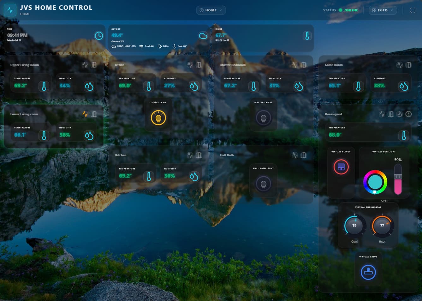The width and height of the screenshot is (422, 301).
Task: Click the Virtual RGB Light brightness slider
Action: (x=398, y=179)
